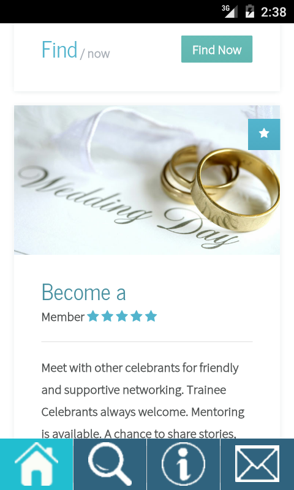Viewport: 294px width, 490px height.
Task: Click the fifth rating star beside Member
Action: point(151,316)
